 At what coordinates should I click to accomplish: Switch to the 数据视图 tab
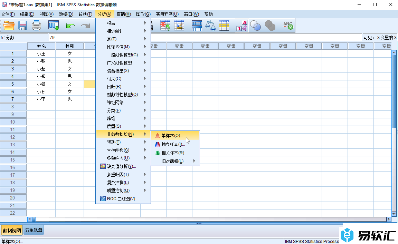click(12, 230)
